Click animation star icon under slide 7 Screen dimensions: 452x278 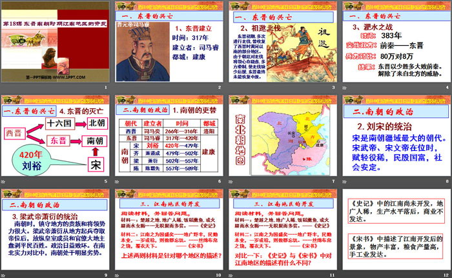click(x=231, y=181)
